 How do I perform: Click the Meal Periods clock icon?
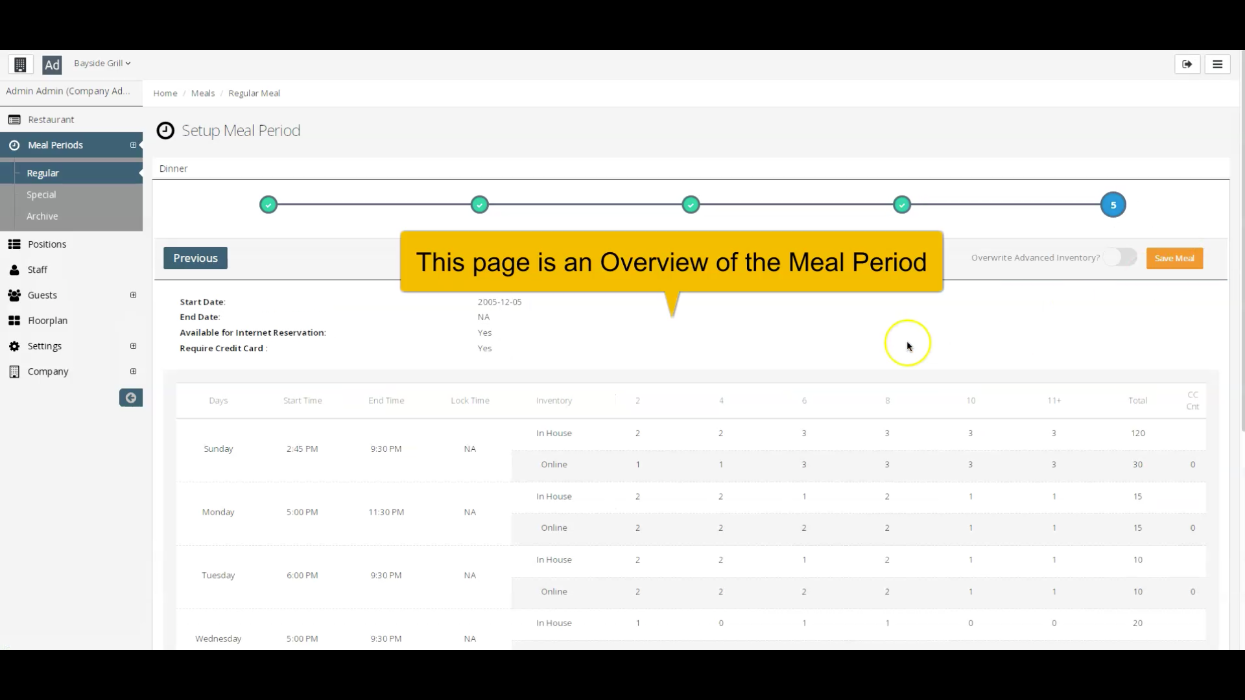[14, 145]
